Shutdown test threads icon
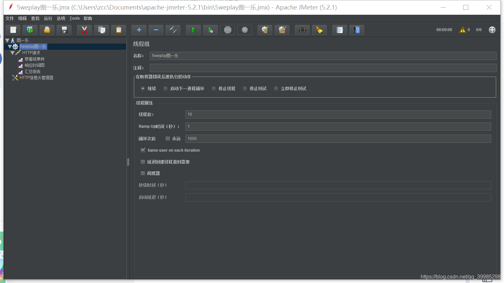The height and width of the screenshot is (283, 504). pos(245,30)
